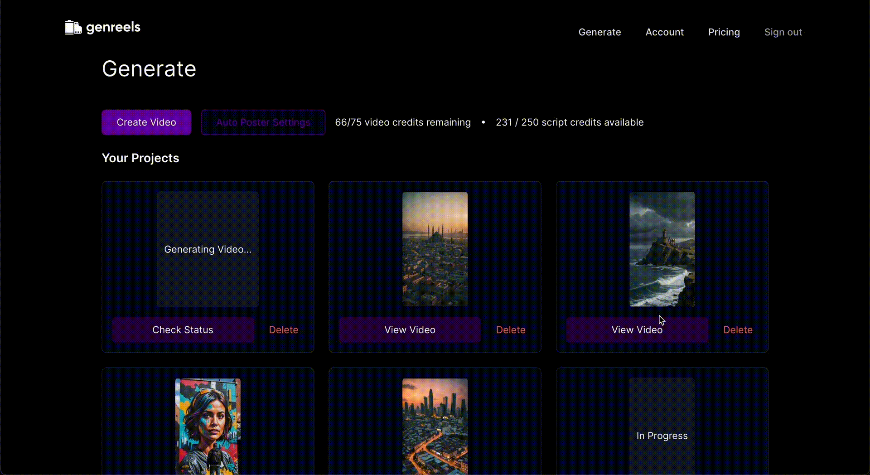View Video for the coastal castle project
Screen dimensions: 870x475
(x=637, y=330)
